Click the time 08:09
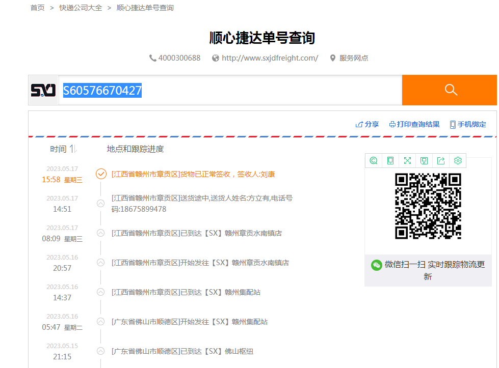Image resolution: width=499 pixels, height=368 pixels. [51, 239]
